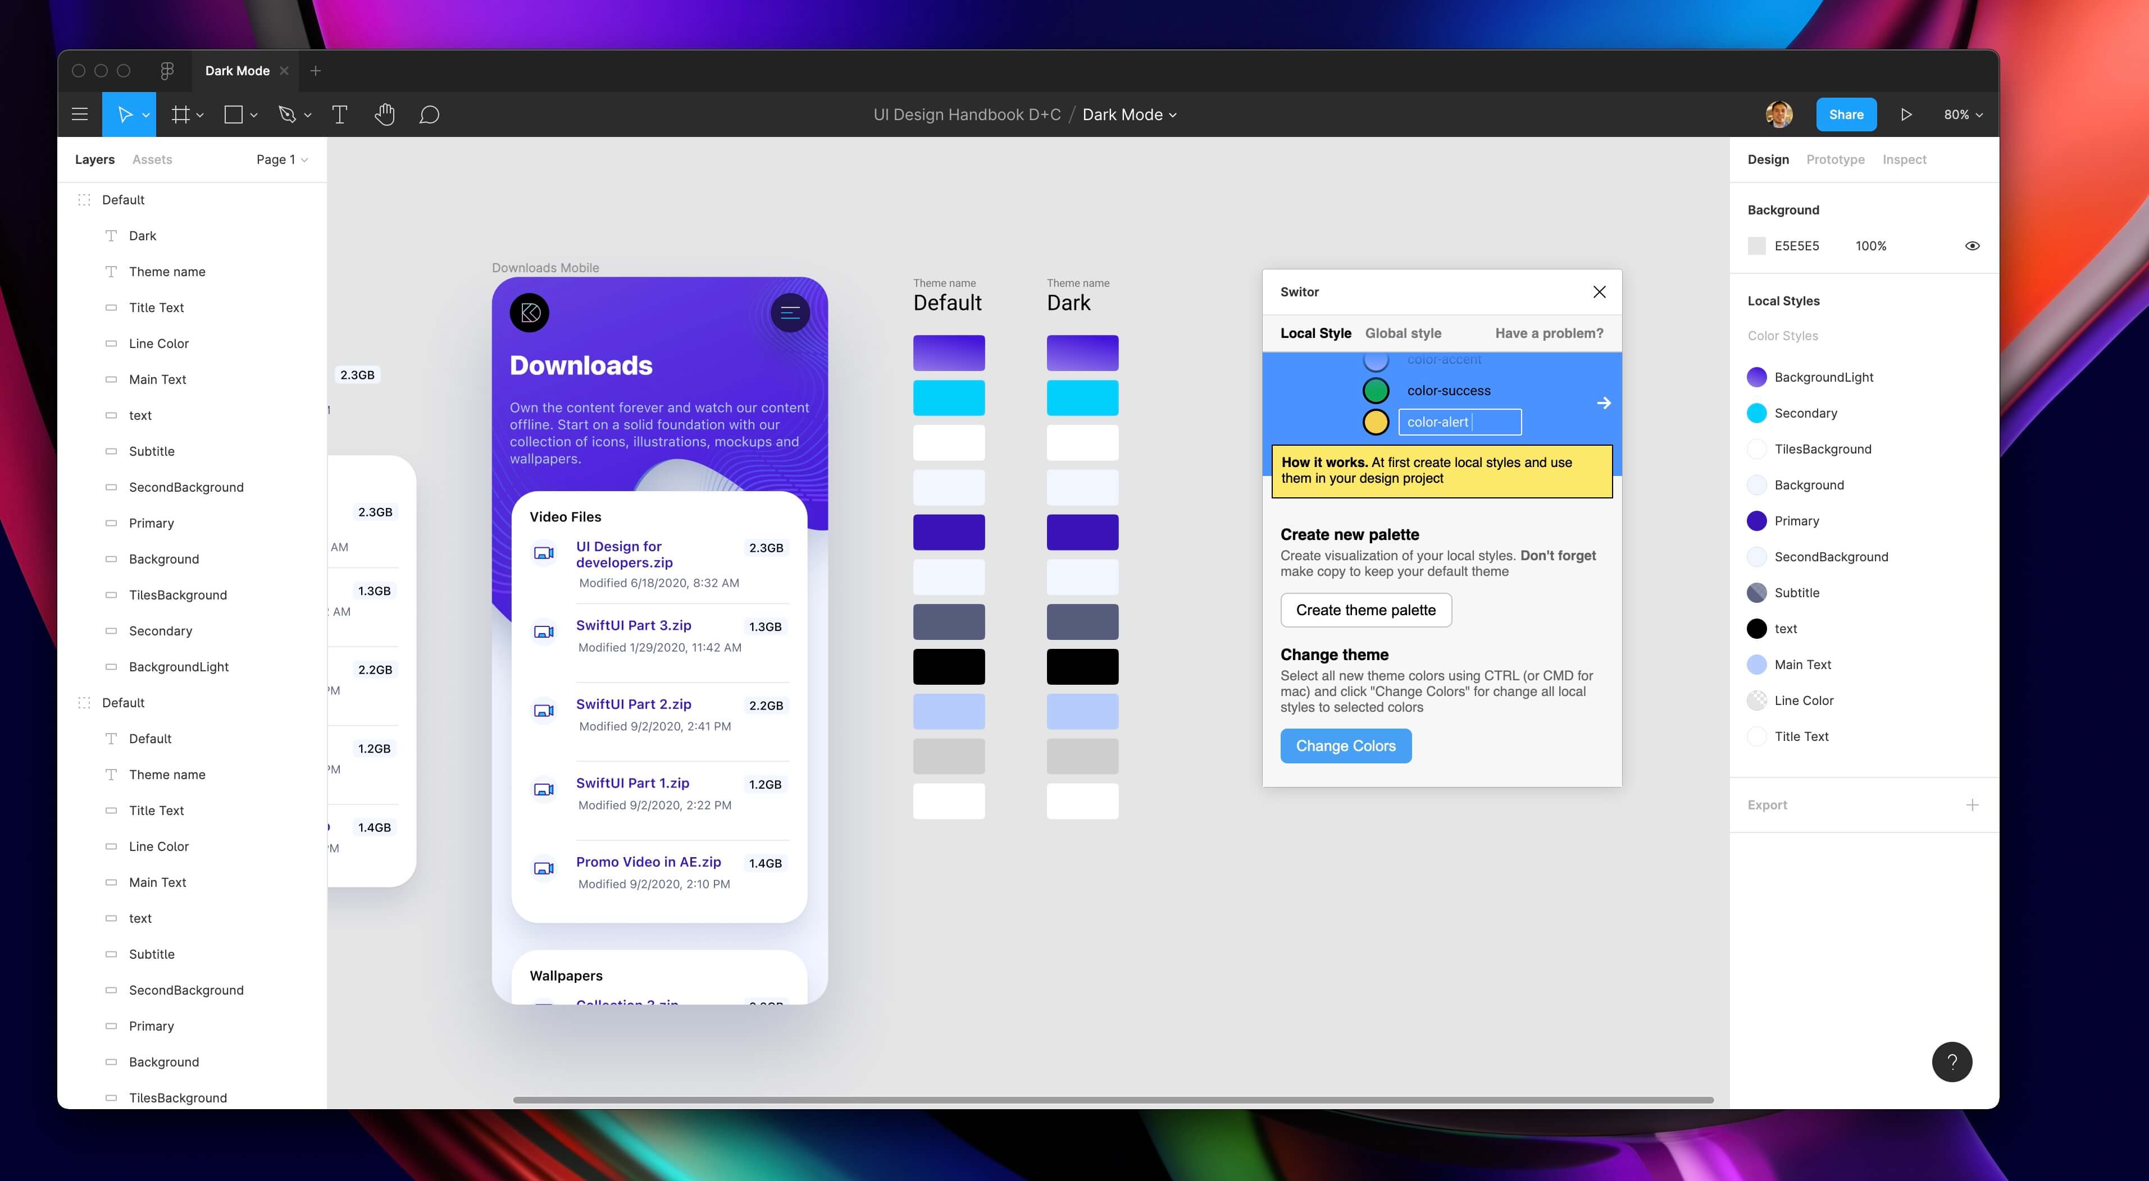Open the Global style tab

tap(1403, 333)
